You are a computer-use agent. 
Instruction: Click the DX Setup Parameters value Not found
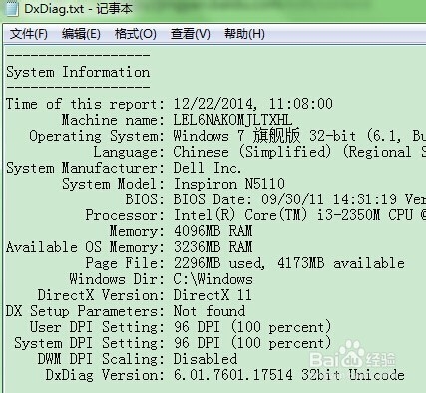[210, 311]
